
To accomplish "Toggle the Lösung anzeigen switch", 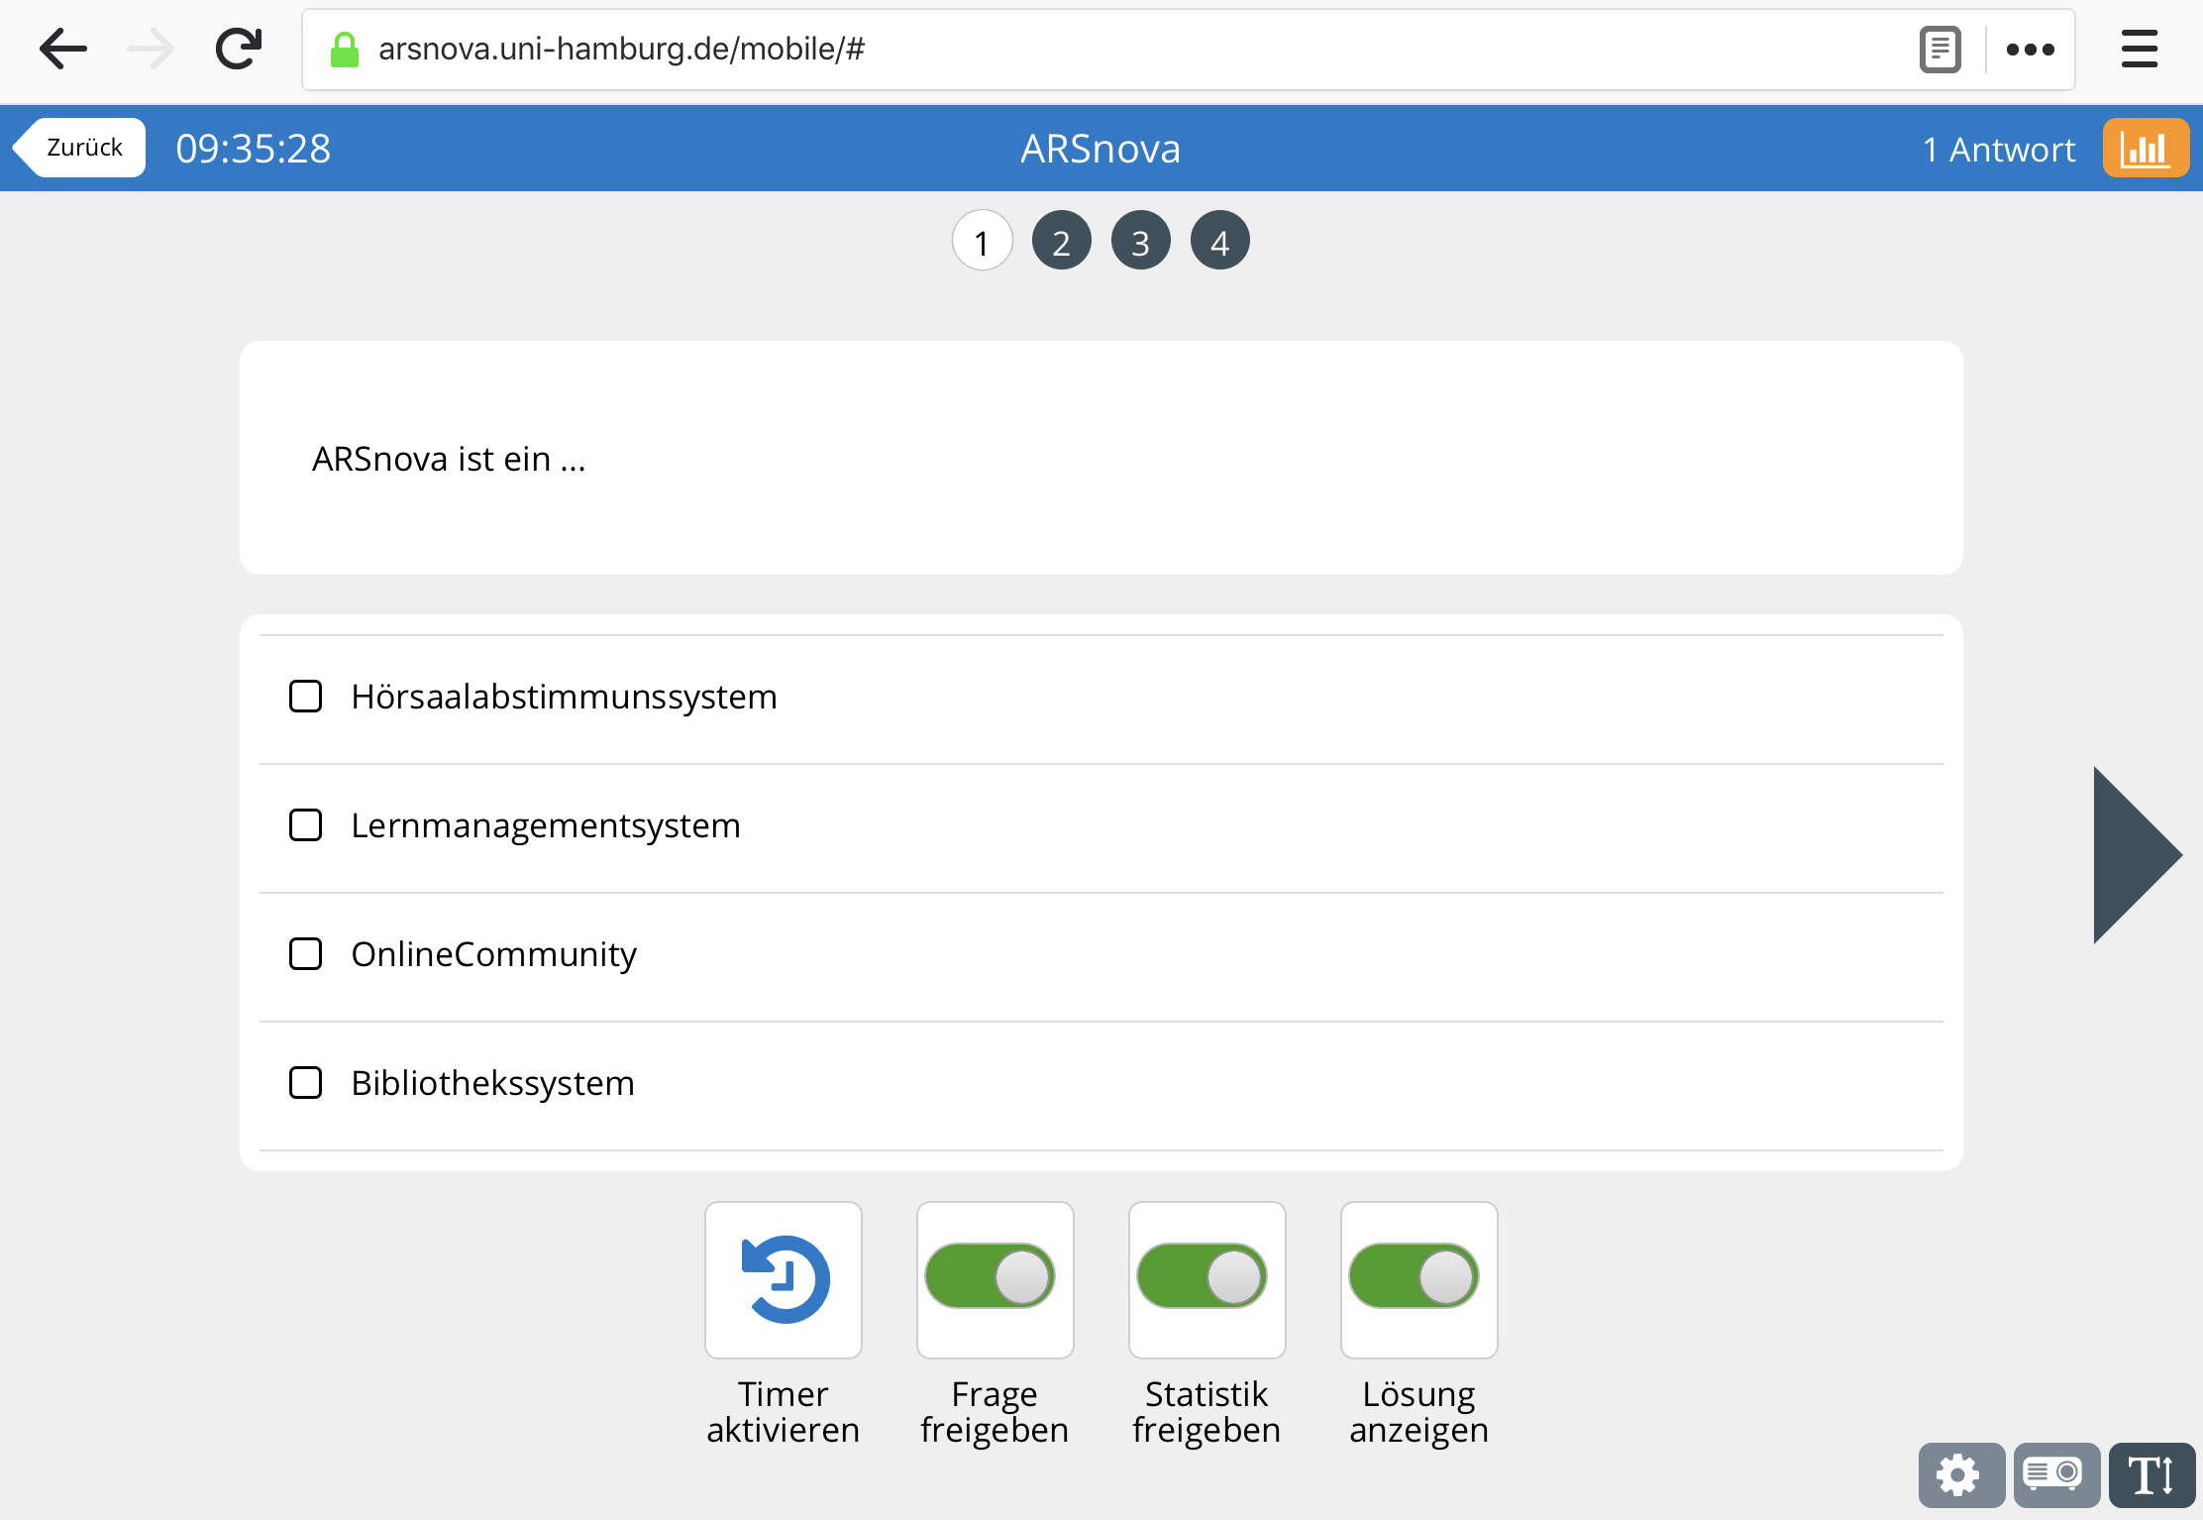I will coord(1415,1276).
